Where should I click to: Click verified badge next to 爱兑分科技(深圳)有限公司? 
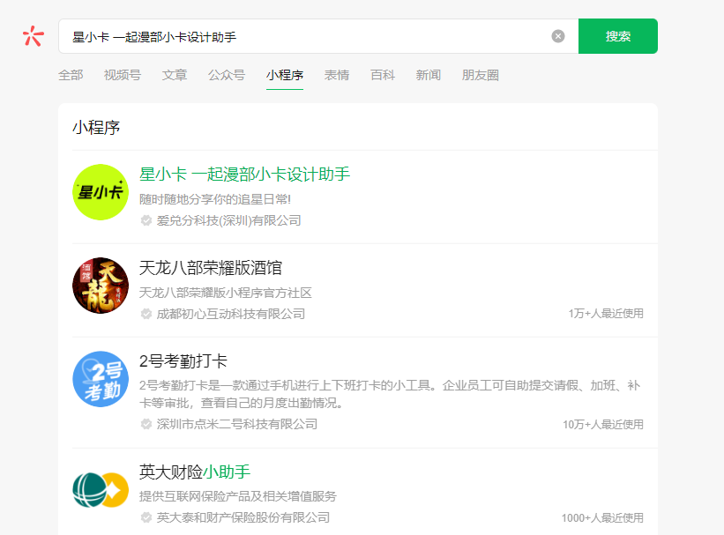[x=146, y=220]
